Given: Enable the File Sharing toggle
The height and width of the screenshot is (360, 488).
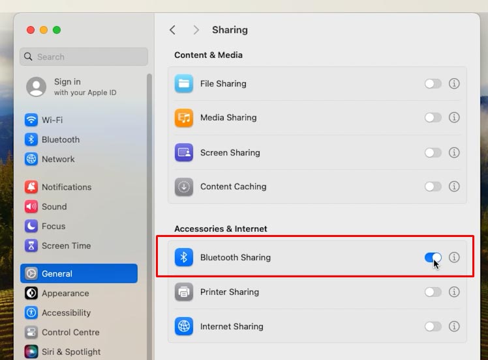Looking at the screenshot, I should click(x=433, y=83).
